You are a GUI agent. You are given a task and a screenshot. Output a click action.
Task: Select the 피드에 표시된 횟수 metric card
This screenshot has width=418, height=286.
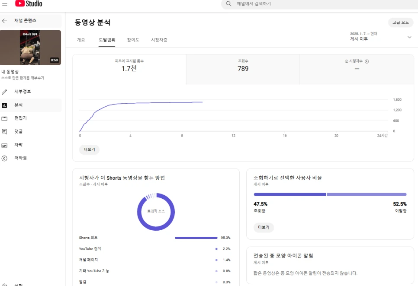tap(129, 70)
